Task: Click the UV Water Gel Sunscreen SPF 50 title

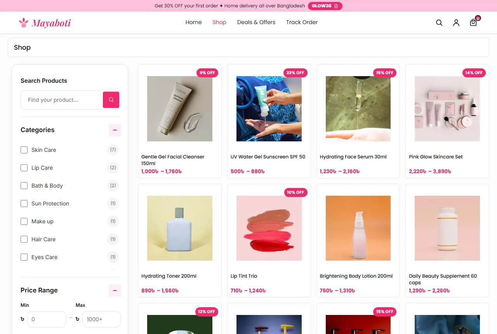Action: coord(268,157)
